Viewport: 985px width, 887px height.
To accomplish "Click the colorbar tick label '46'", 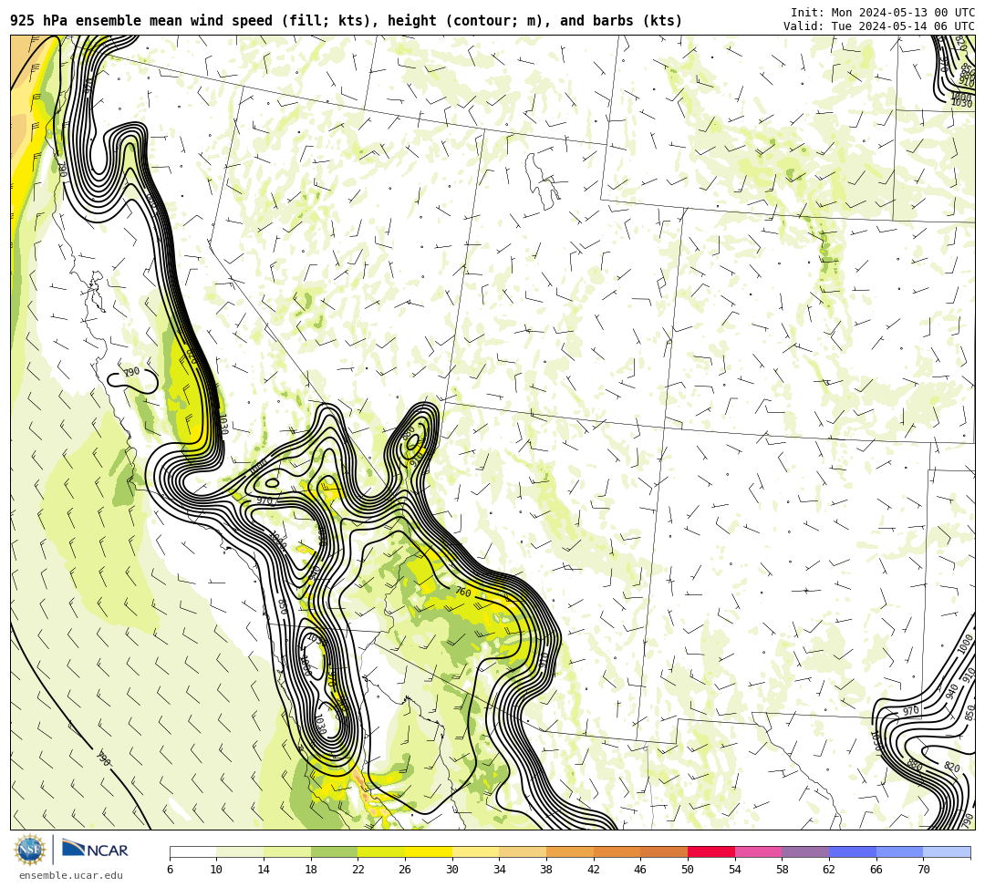I will (641, 870).
